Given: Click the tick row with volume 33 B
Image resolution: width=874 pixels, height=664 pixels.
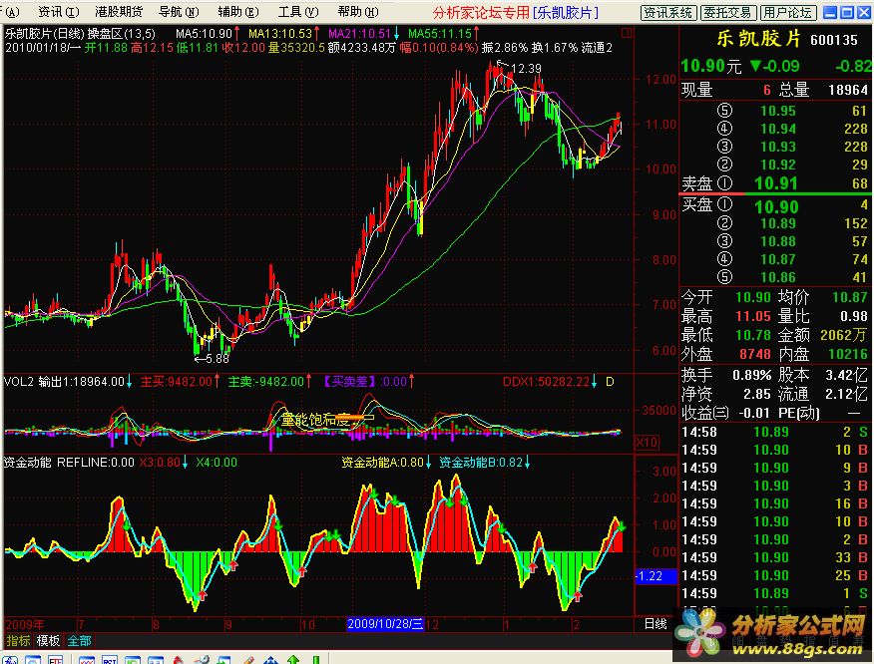Looking at the screenshot, I should tap(775, 557).
